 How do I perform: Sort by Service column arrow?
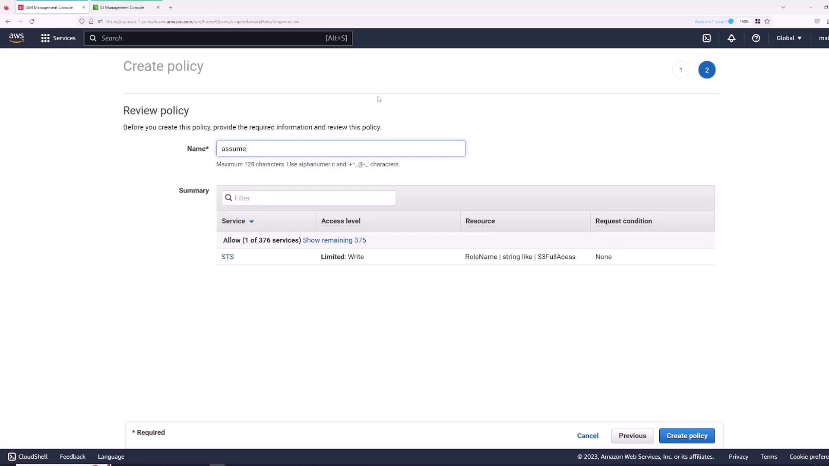point(251,221)
